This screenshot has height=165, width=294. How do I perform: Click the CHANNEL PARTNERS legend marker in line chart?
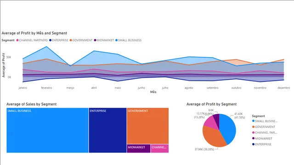point(17,40)
